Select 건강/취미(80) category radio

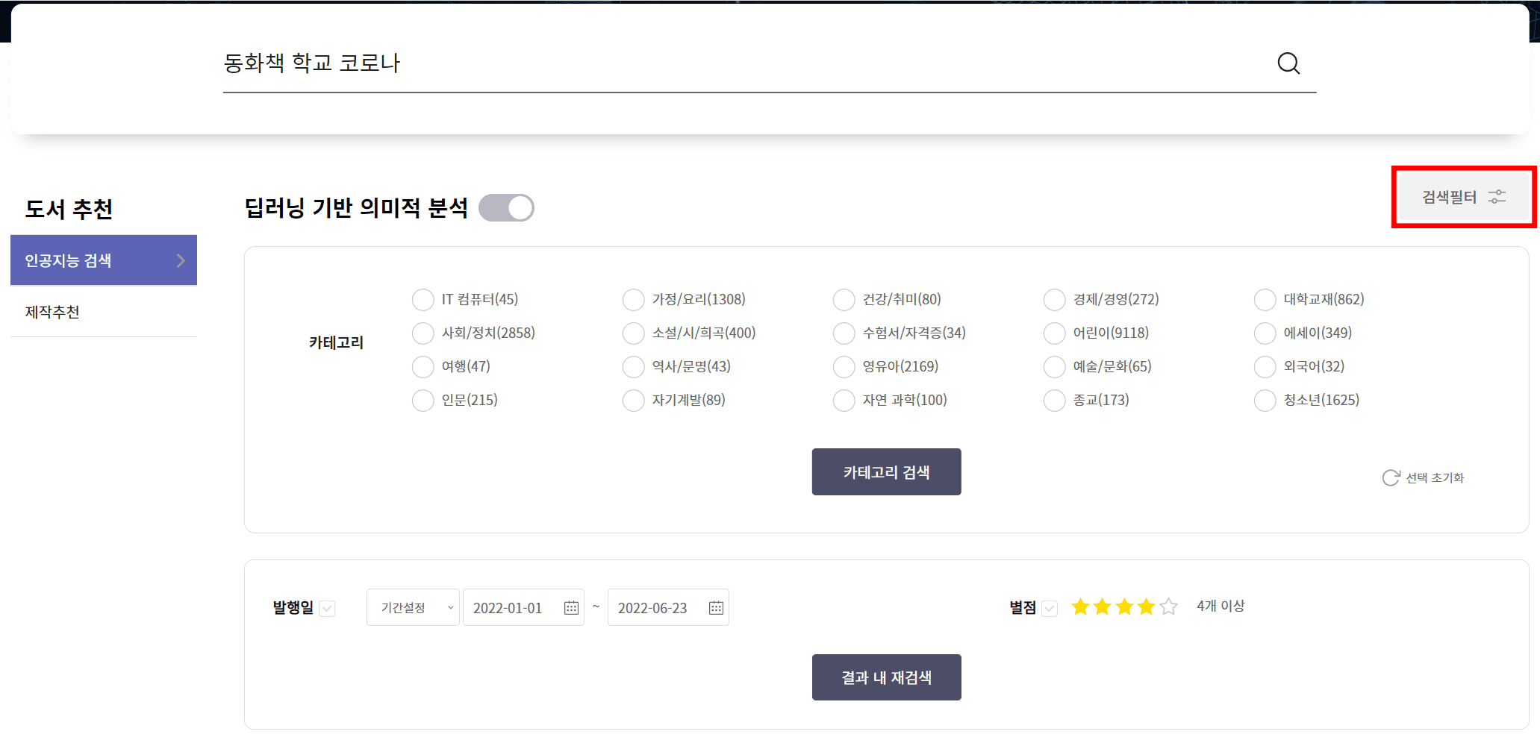[844, 300]
